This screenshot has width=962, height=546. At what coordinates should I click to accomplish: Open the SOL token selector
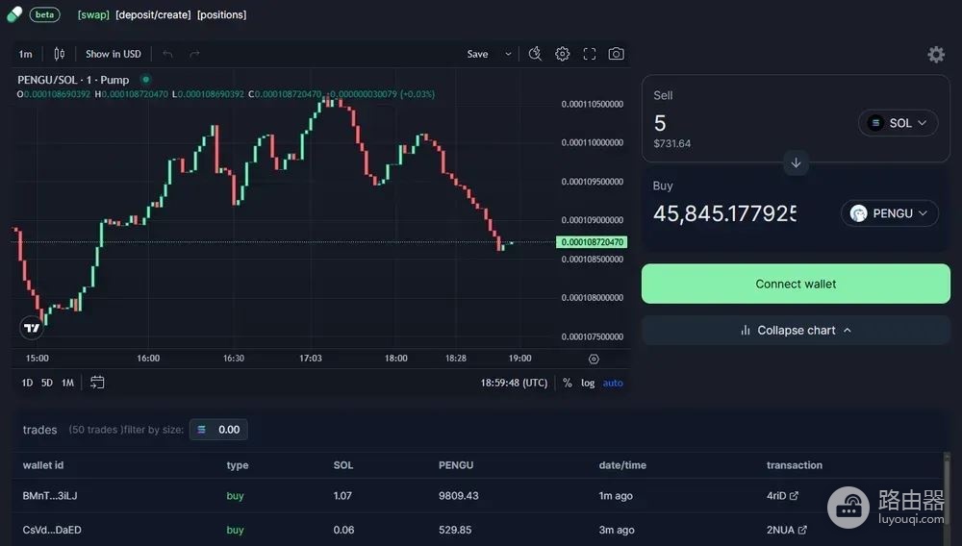[x=898, y=123]
